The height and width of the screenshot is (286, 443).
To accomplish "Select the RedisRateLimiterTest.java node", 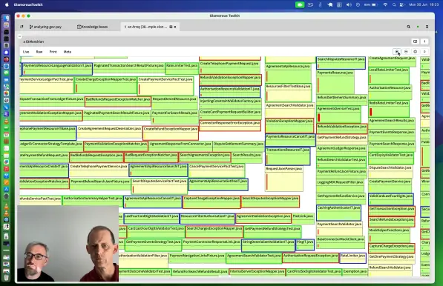I will (x=389, y=109).
